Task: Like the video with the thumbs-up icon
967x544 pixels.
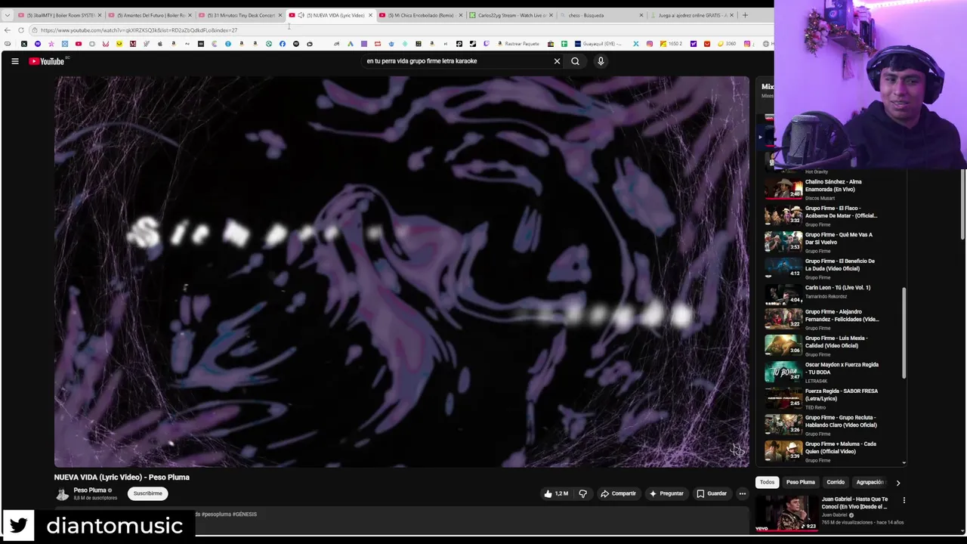Action: (556, 493)
